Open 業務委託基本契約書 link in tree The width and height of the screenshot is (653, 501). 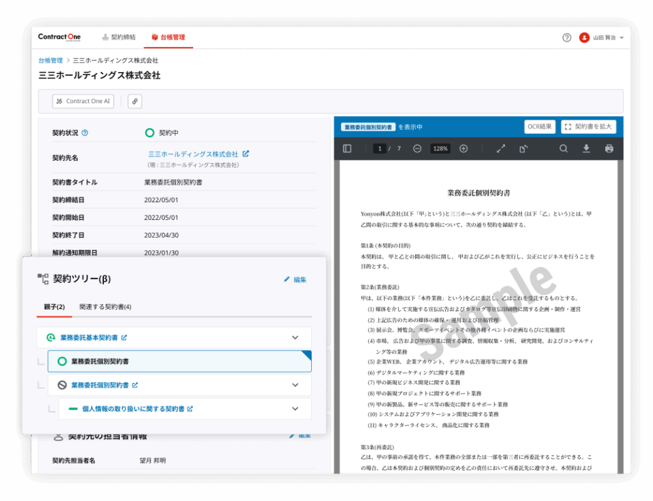point(89,337)
